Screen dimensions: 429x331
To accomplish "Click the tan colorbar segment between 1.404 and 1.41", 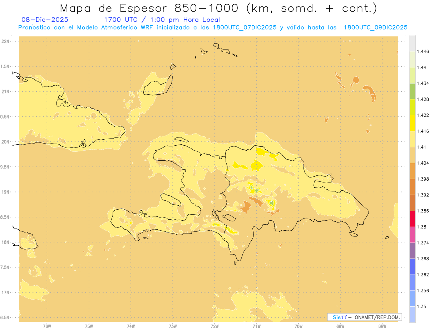I will point(412,155).
